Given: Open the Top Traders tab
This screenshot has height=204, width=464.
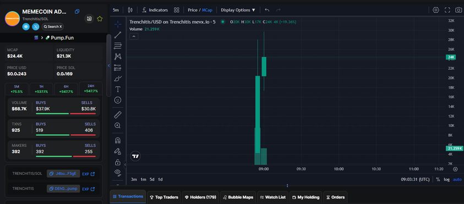Looking at the screenshot, I should pos(164,197).
